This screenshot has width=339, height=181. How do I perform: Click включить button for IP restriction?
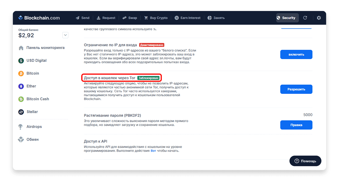pos(296,54)
